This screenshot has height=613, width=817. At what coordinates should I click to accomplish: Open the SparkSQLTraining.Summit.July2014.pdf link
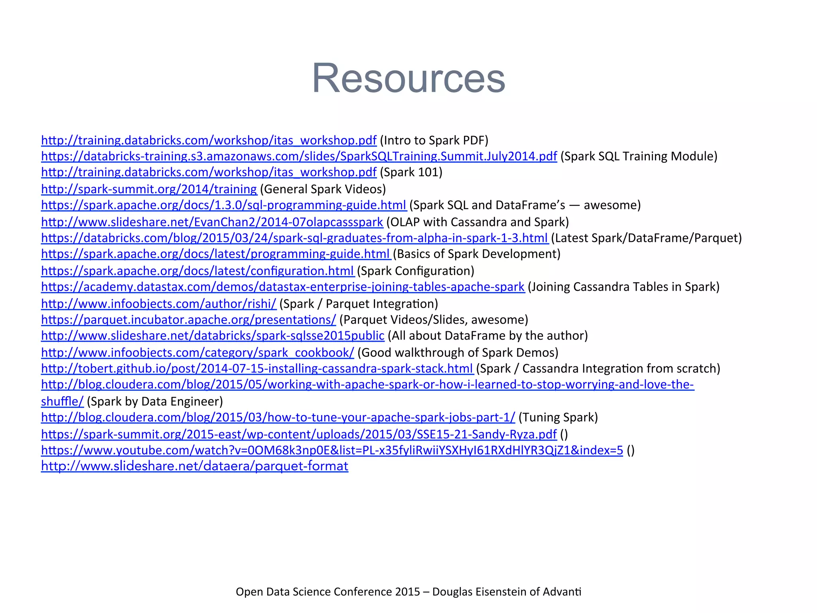coord(299,156)
